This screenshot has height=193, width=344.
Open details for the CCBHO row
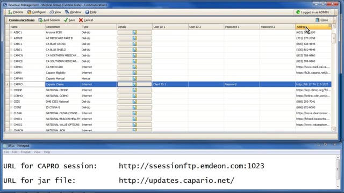134,96
